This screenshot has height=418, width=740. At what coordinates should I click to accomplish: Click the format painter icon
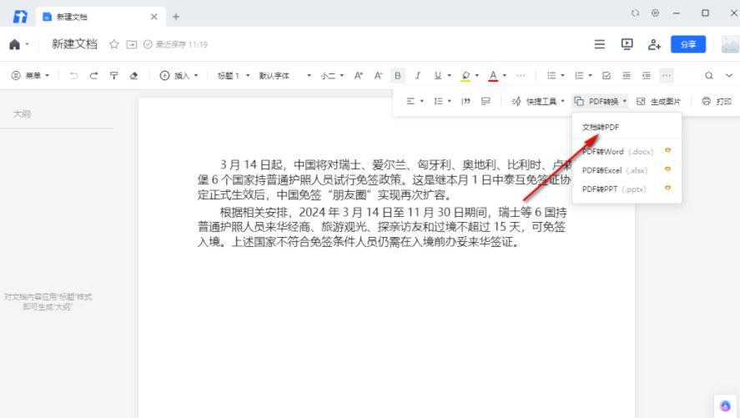coord(116,75)
